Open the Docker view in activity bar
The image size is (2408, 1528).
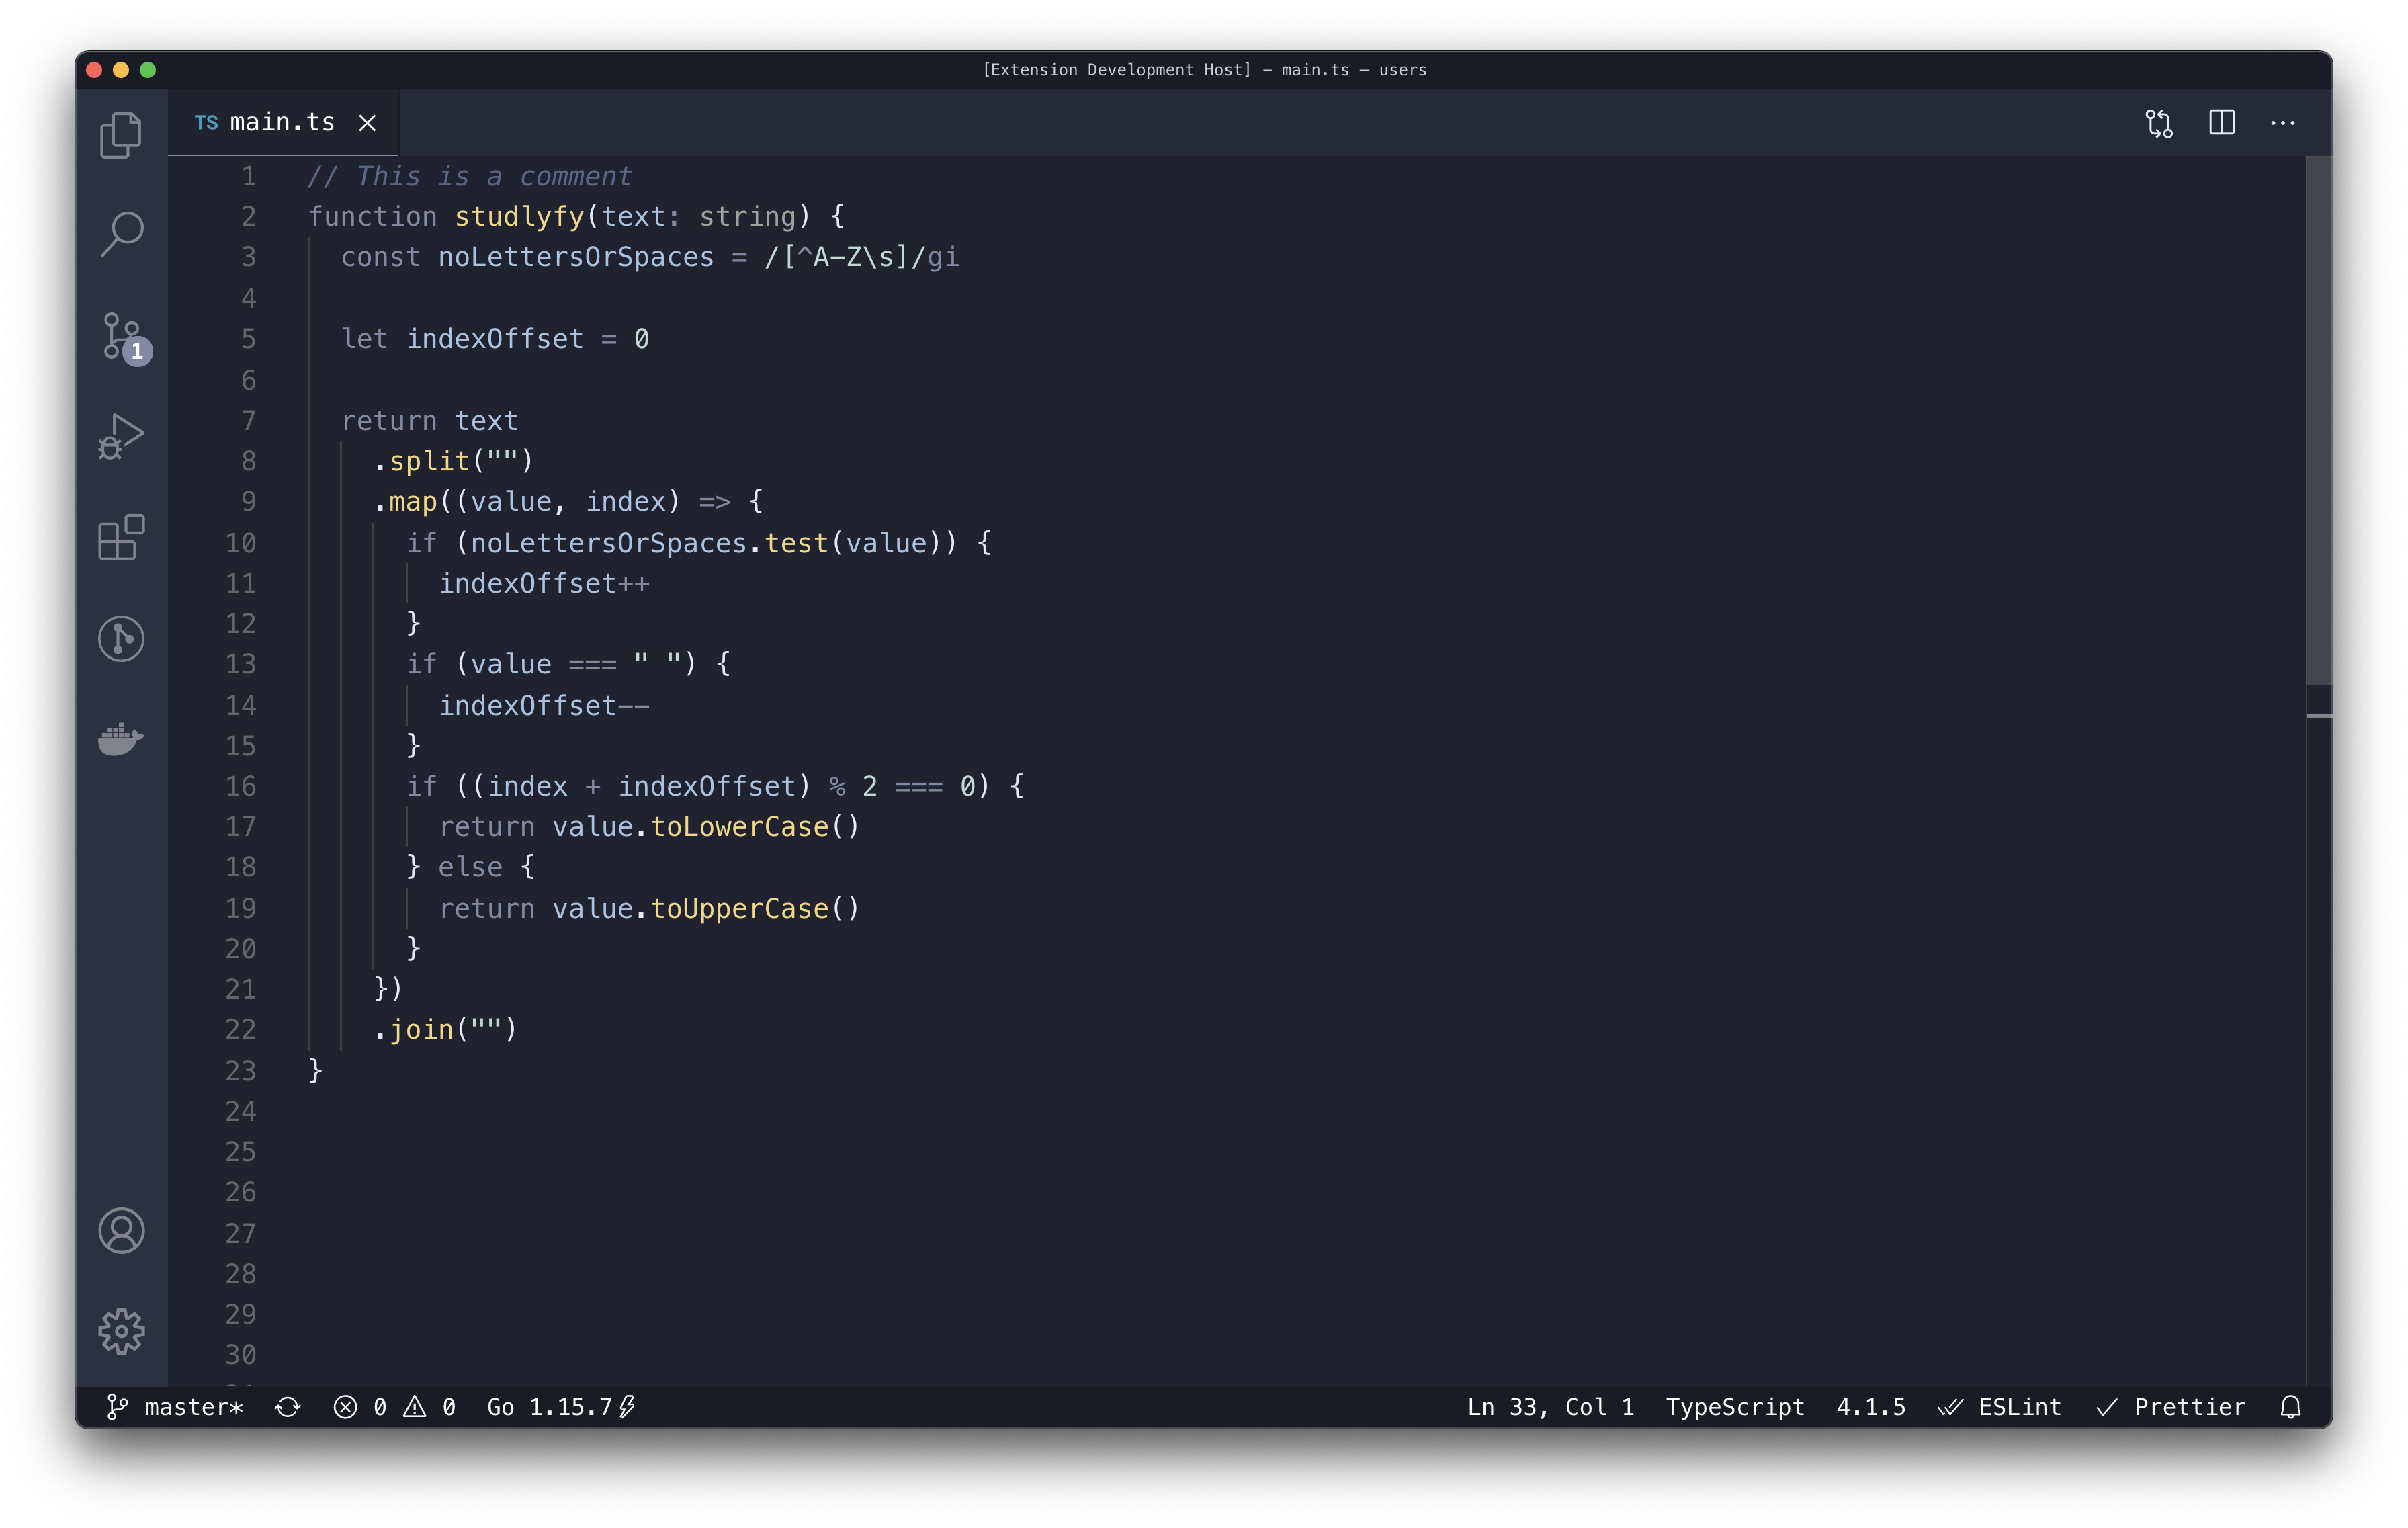(x=121, y=739)
